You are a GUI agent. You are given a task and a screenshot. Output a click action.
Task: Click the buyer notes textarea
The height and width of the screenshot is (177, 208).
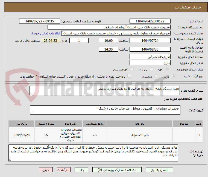pos(93,153)
